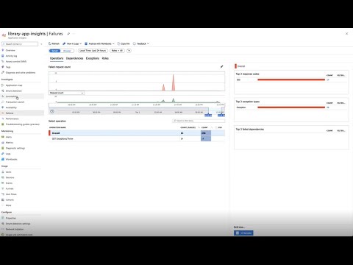Open Live metrics sidebar item
Screen dimensions: 353x265
tap(12, 96)
